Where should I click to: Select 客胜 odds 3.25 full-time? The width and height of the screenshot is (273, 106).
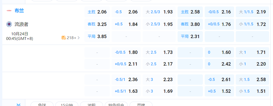click(x=97, y=24)
